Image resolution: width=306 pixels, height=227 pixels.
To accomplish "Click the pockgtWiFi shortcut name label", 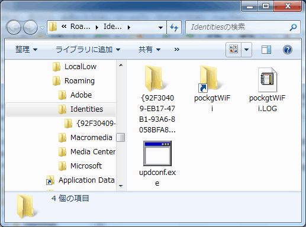I will pyautogui.click(x=212, y=103).
